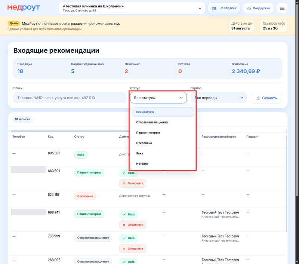Image resolution: width=299 pixels, height=264 pixels.
Task: Open the balance -2 340,69 ₽ wallet button
Action: tap(224, 8)
